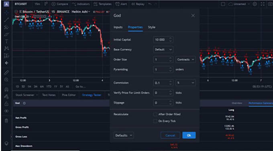
Task: Toggle magnet mode in left sidebar
Action: coord(6,89)
